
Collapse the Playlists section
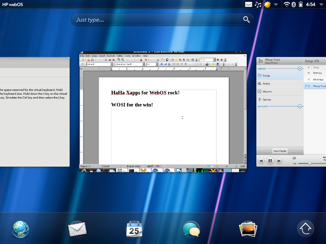[x=300, y=106]
